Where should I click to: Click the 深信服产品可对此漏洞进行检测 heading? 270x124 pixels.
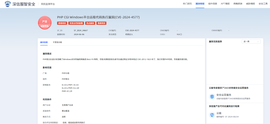tap(224, 106)
